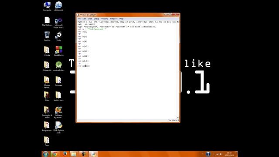
Task: Launch the IDLE (Python GUI) shortcut
Action: tap(58, 127)
